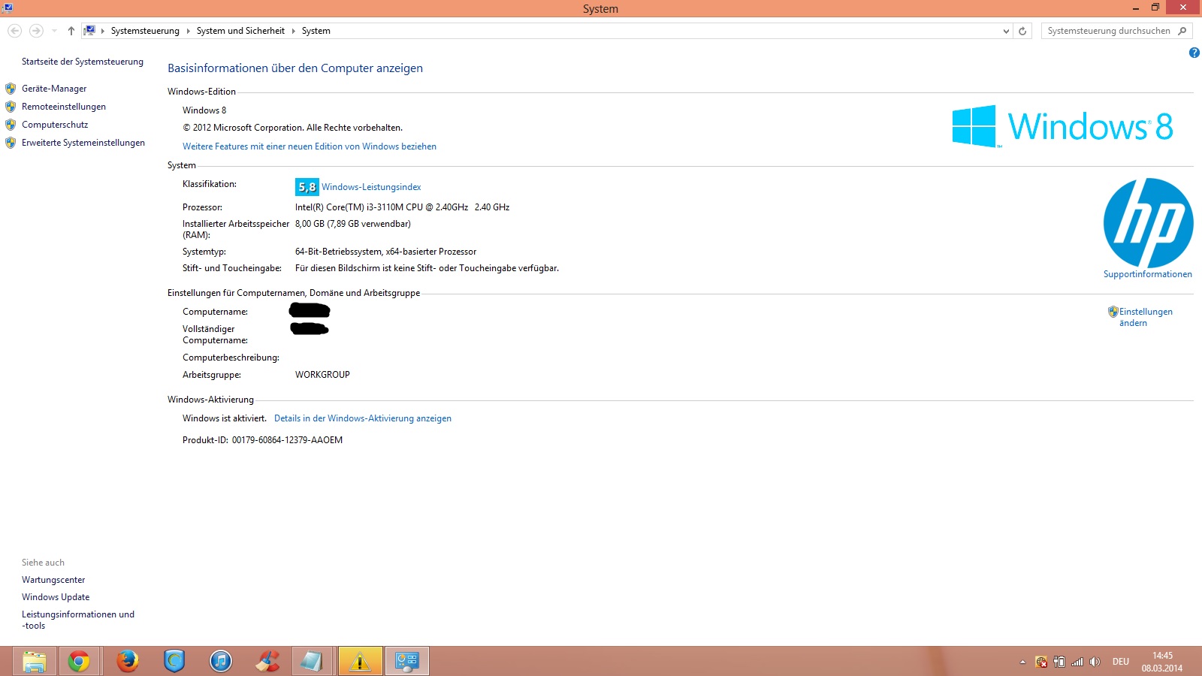The width and height of the screenshot is (1202, 676).
Task: Launch CCleaner from the taskbar
Action: [x=267, y=661]
